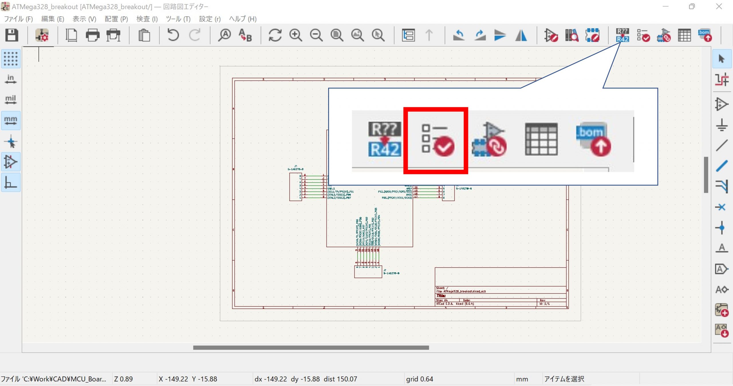733x386 pixels.
Task: Toggle full-window crosshair cursor
Action: (11, 141)
